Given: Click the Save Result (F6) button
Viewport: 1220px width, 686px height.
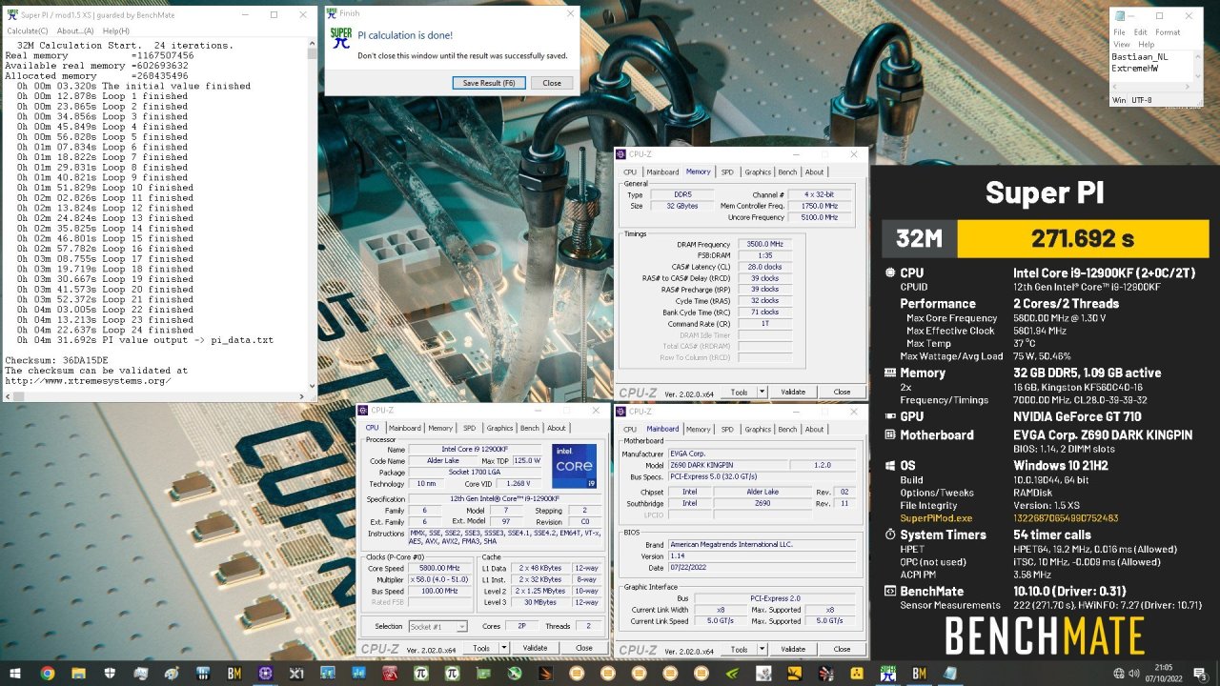Looking at the screenshot, I should (489, 83).
